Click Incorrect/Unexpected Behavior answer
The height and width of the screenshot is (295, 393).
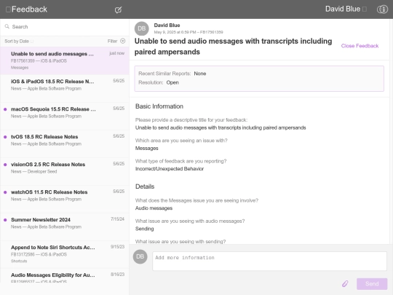(170, 169)
